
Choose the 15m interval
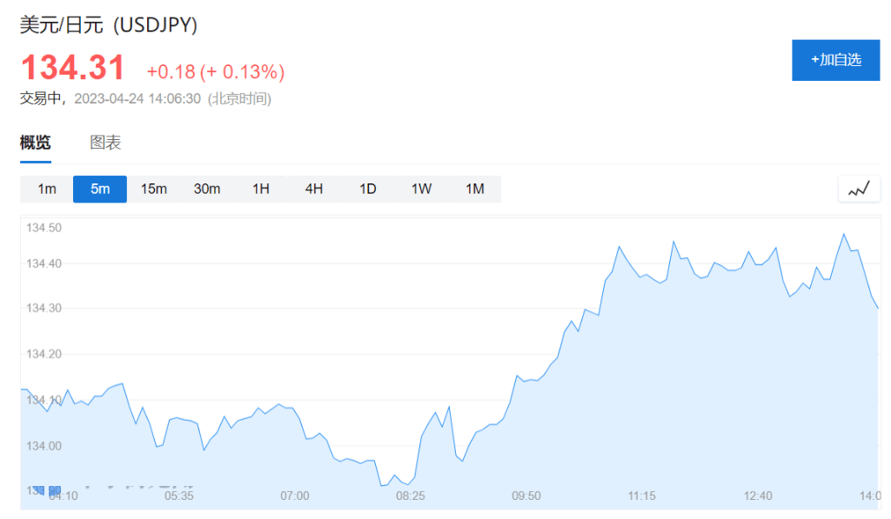click(x=153, y=190)
